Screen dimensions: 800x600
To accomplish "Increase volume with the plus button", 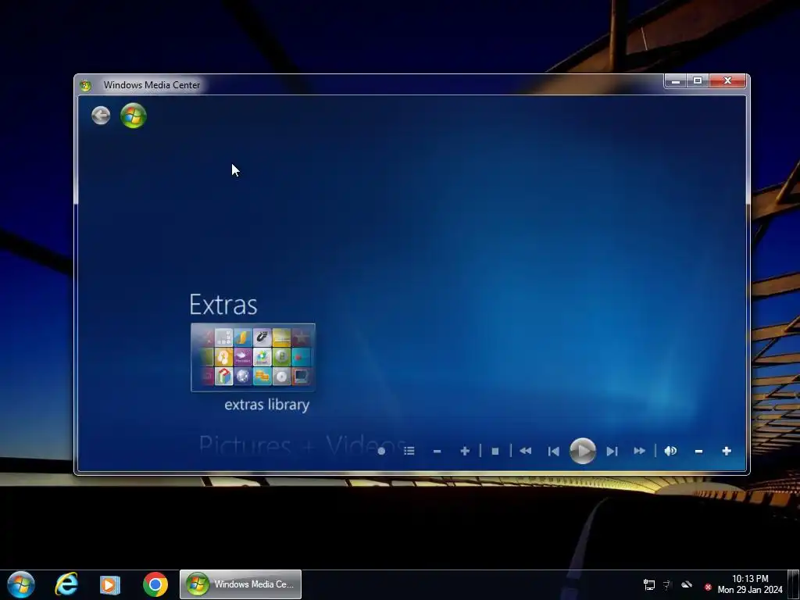I will point(727,451).
